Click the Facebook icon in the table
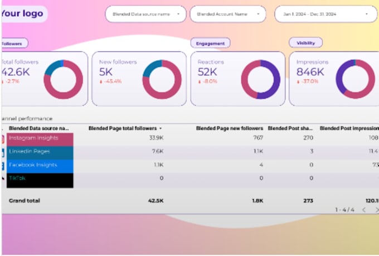The image size is (379, 256). 3,166
